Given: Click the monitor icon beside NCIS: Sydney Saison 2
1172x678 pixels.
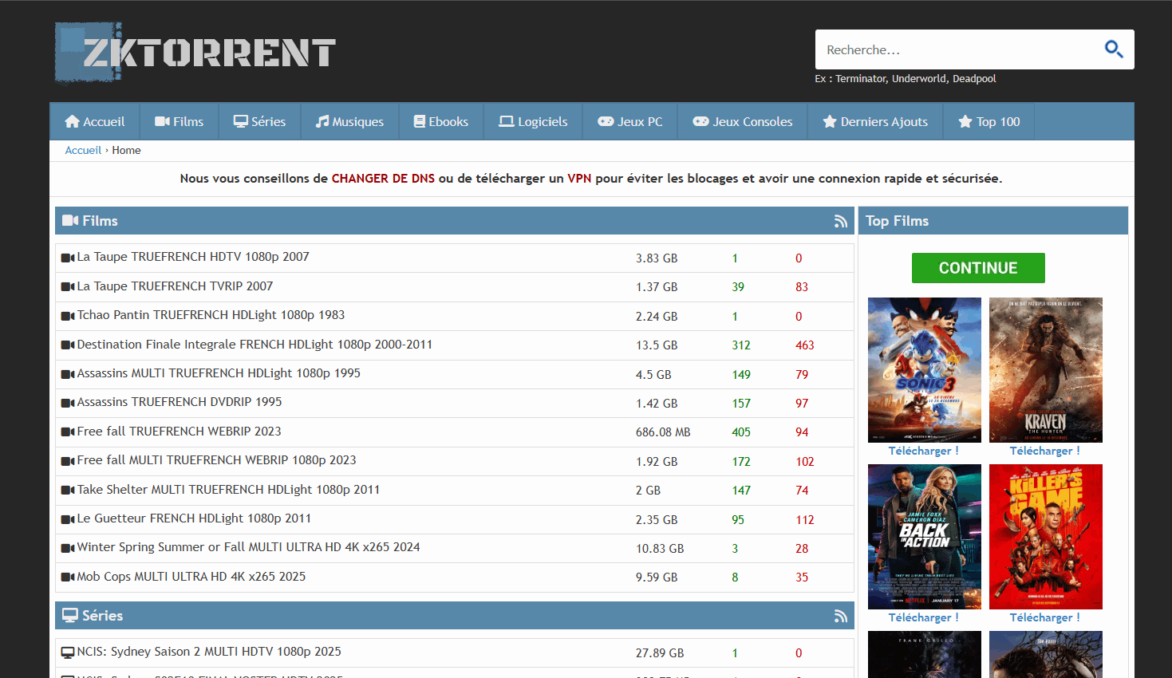Looking at the screenshot, I should 68,652.
